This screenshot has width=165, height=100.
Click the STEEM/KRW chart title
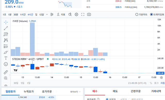[28, 59]
